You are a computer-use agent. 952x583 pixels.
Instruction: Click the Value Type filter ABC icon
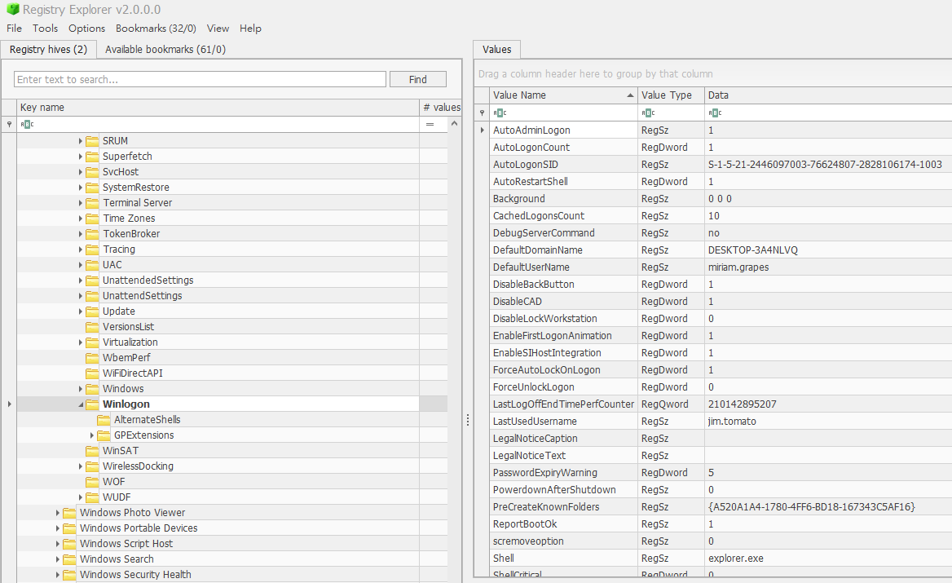pos(648,113)
